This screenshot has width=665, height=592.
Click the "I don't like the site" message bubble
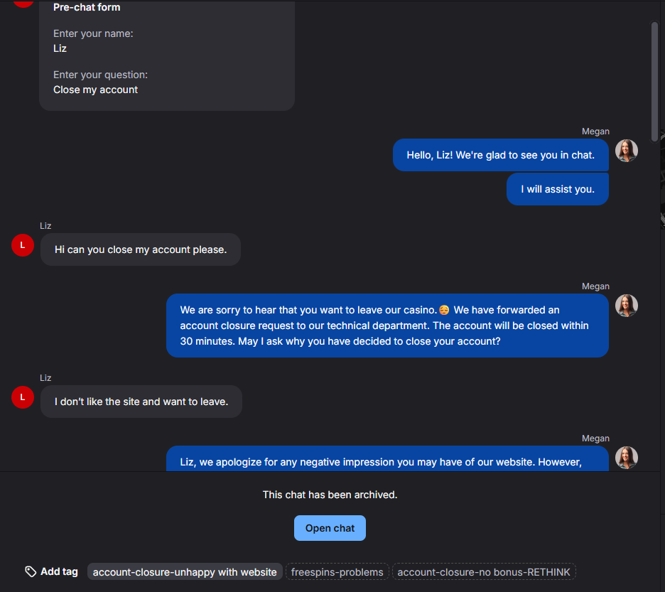tap(141, 402)
